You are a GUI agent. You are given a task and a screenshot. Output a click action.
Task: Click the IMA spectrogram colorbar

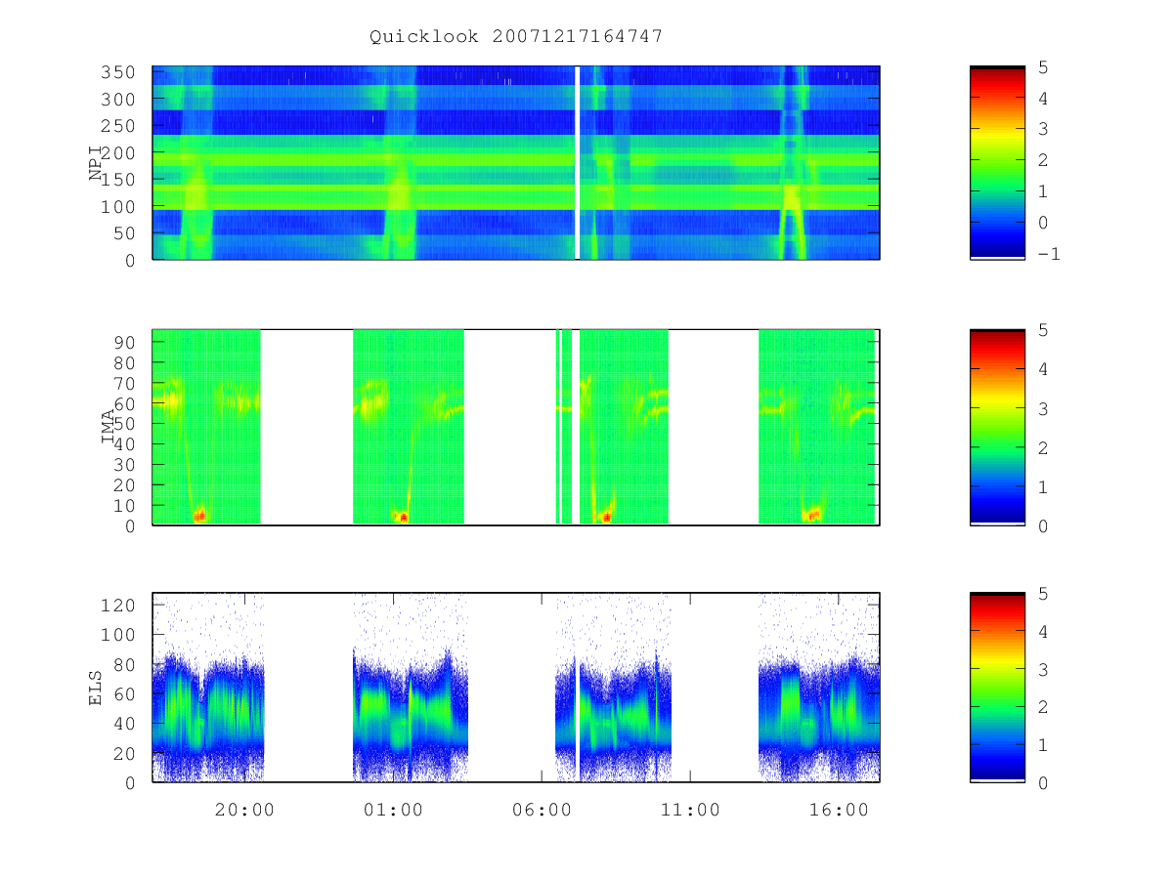[997, 427]
